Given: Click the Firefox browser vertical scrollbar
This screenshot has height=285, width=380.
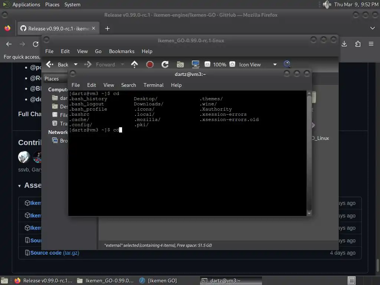Looking at the screenshot, I should click(377, 265).
